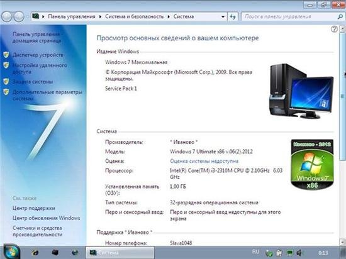The width and height of the screenshot is (346, 259).
Task: Open Настройка удаленного доступа link
Action: (40, 69)
